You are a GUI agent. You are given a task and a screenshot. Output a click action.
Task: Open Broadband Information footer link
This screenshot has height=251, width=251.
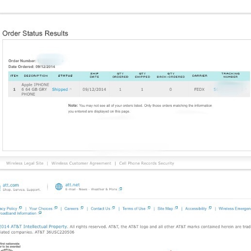coord(18,213)
